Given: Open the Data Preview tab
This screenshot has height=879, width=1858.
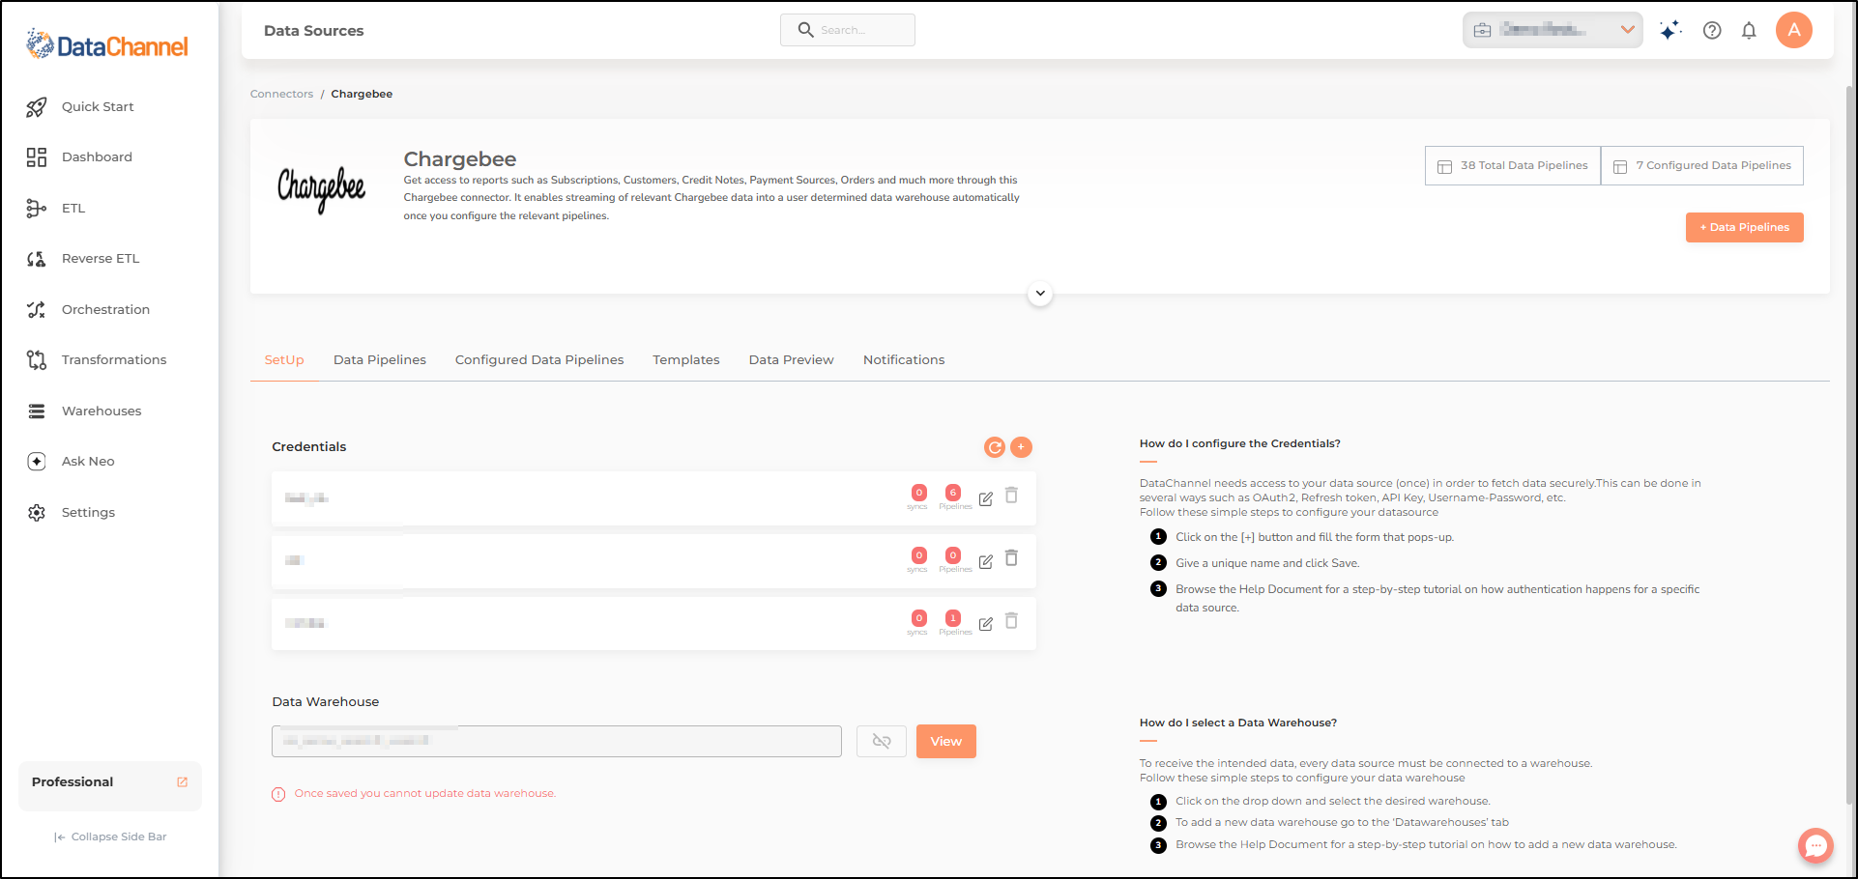Looking at the screenshot, I should click(x=792, y=360).
